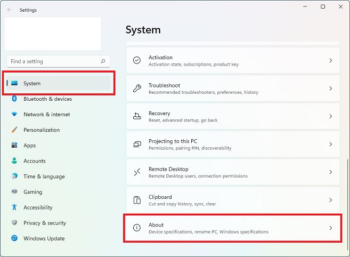The width and height of the screenshot is (350, 257).
Task: Select System in the sidebar
Action: [x=58, y=83]
